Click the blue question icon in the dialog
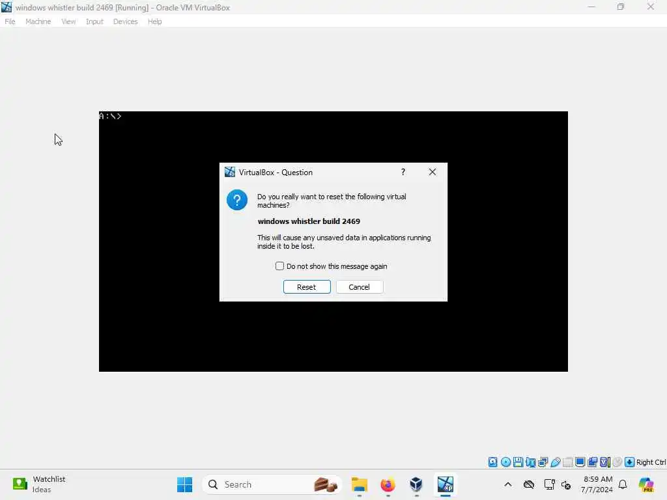This screenshot has width=667, height=500. (237, 200)
